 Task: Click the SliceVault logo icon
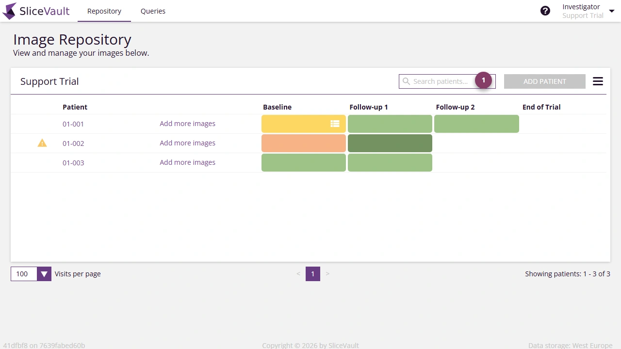pyautogui.click(x=9, y=11)
